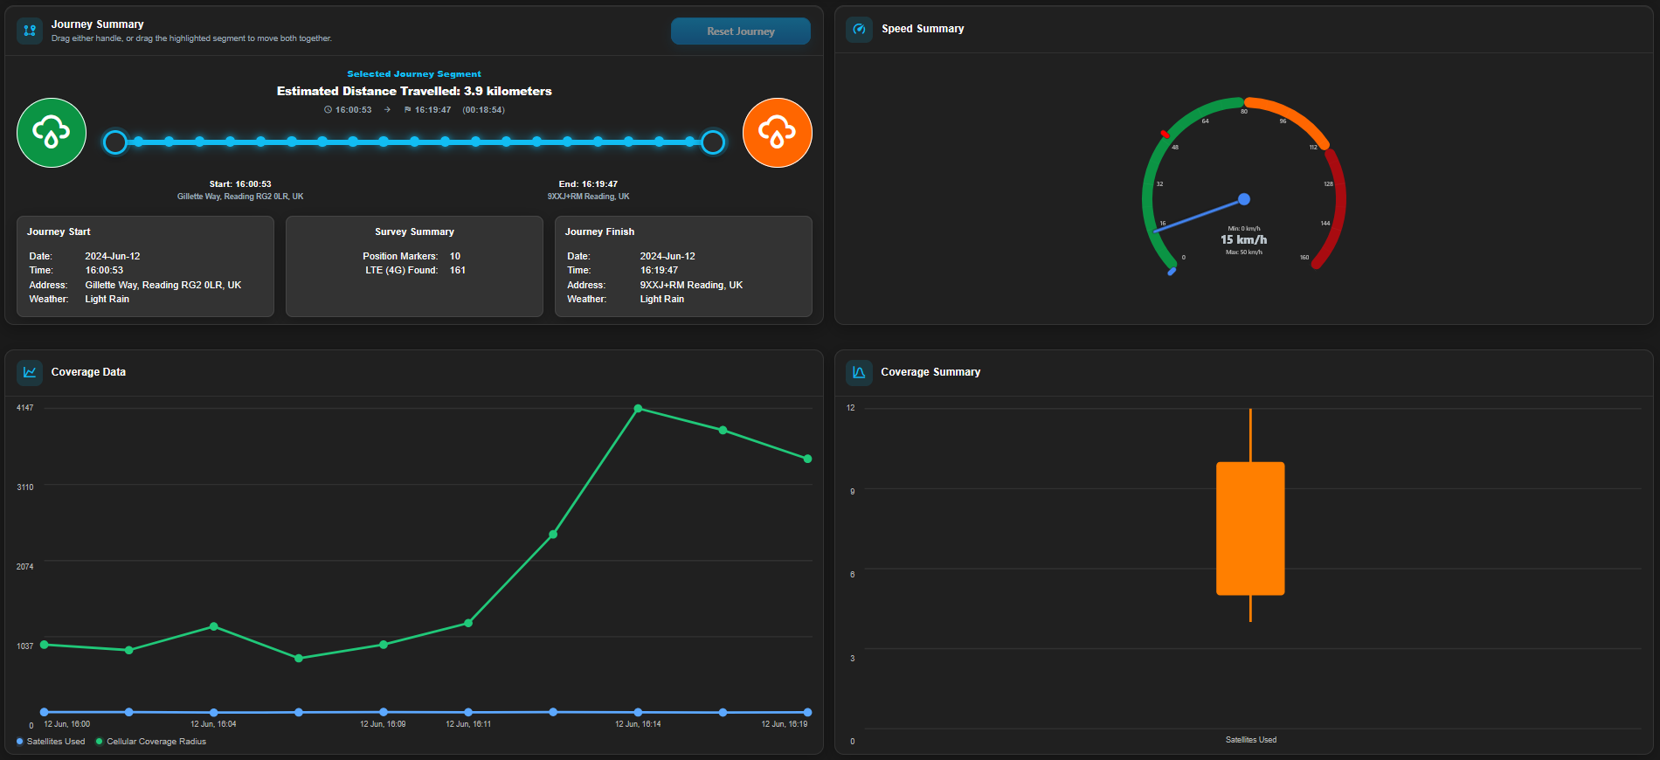Image resolution: width=1660 pixels, height=760 pixels.
Task: Click the Survey Summary card heading
Action: click(414, 231)
